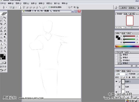The width and height of the screenshot is (139, 102).
Task: Select the Crop tool
Action: 1,24
